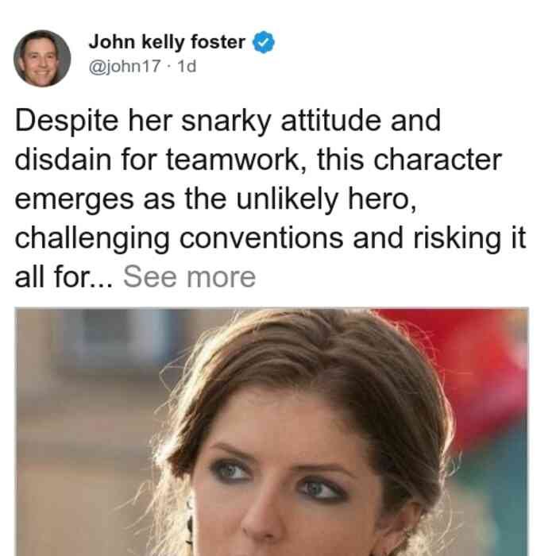Click the word character in the post
Screen dimensions: 556x556
pyautogui.click(x=438, y=160)
